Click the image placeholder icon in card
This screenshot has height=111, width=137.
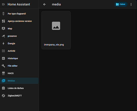(x=56, y=26)
